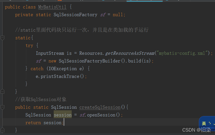
Task: Click the createSqlSession method name
Action: coord(100,107)
